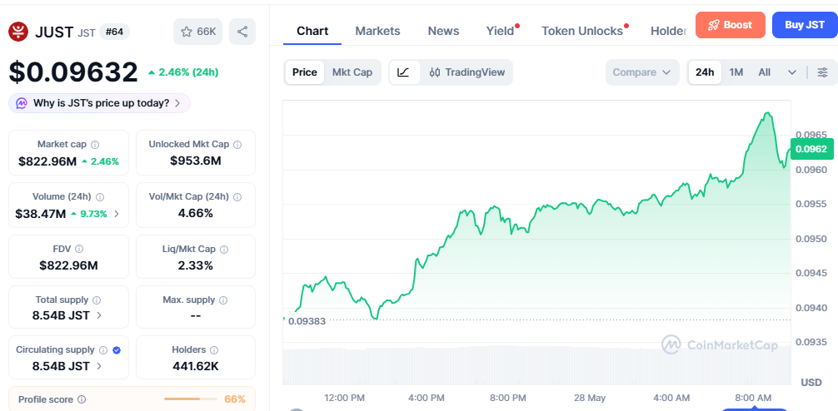
Task: Click Volume (24h) info icon
Action: pos(99,197)
